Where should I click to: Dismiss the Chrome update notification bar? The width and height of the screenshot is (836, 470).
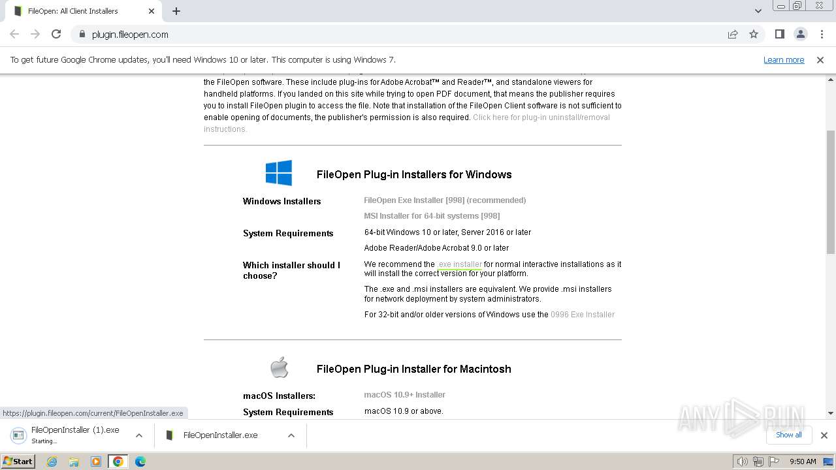coord(820,60)
